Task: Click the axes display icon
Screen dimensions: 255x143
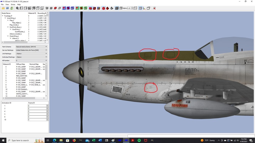Action: tap(144, 8)
